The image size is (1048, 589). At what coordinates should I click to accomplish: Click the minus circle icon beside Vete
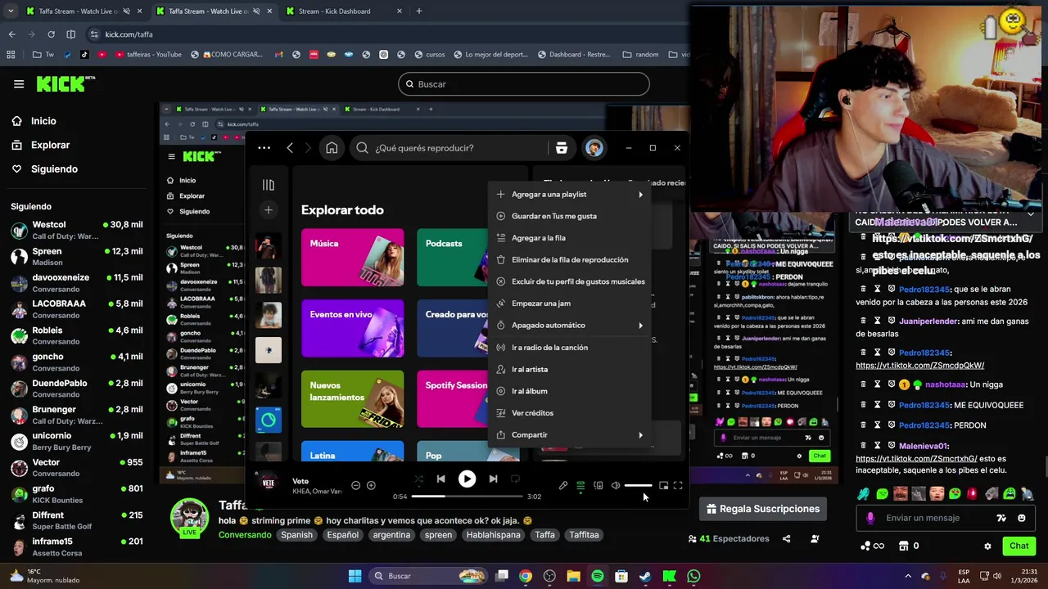tap(355, 486)
